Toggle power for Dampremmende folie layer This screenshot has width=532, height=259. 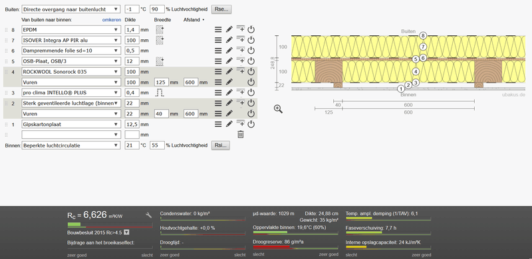251,50
